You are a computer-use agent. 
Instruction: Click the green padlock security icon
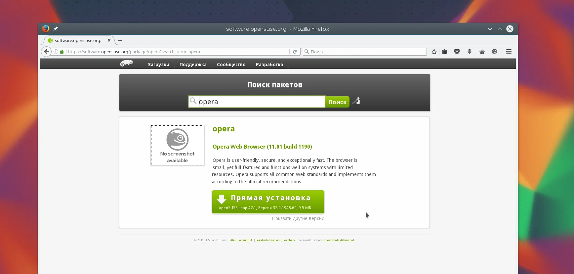62,52
